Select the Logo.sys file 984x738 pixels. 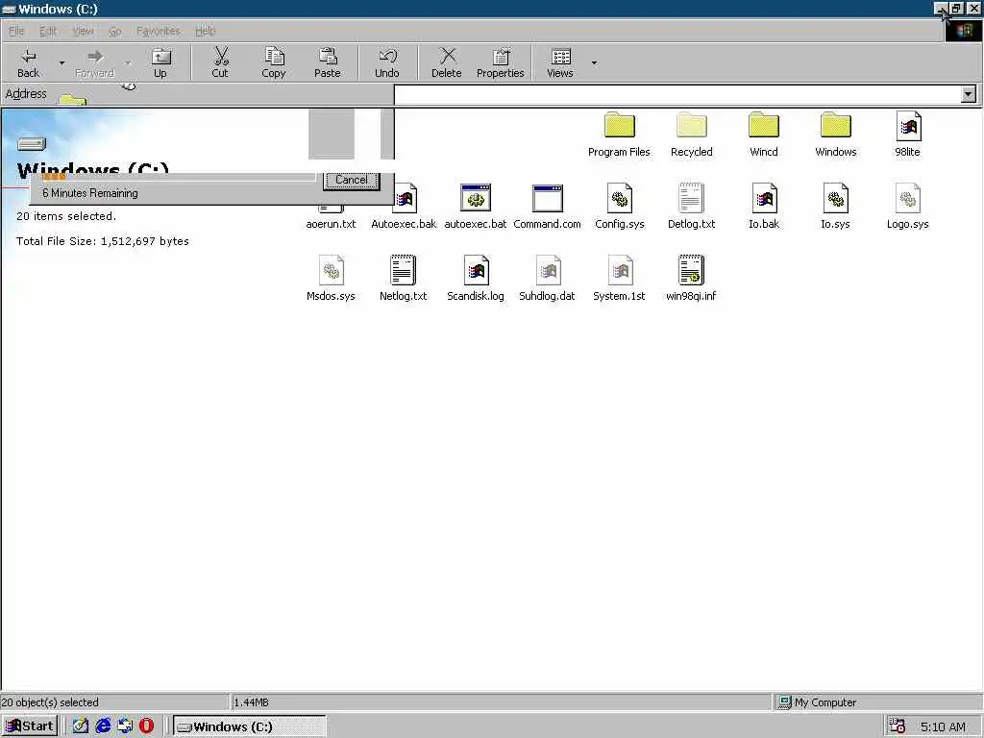click(x=908, y=207)
